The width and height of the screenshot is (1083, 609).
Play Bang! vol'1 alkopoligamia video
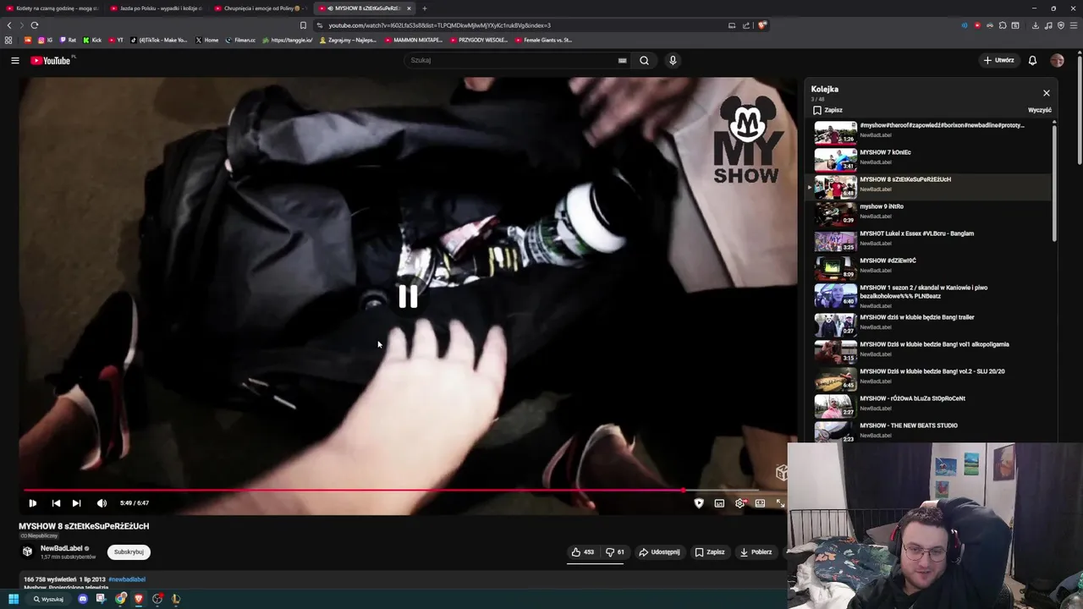(932, 350)
